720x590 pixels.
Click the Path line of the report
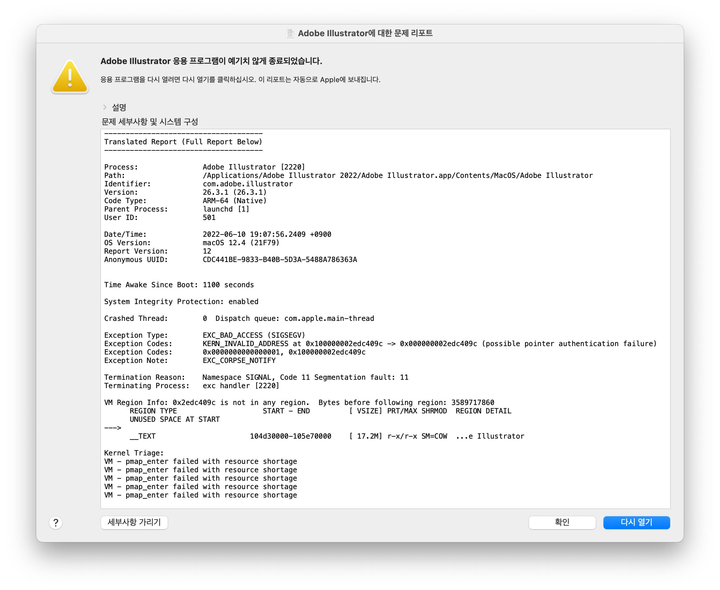(348, 175)
